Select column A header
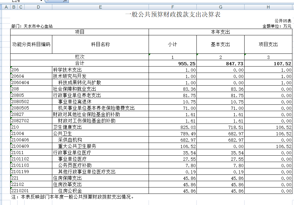Screen dimensions: 294x205 6,7
